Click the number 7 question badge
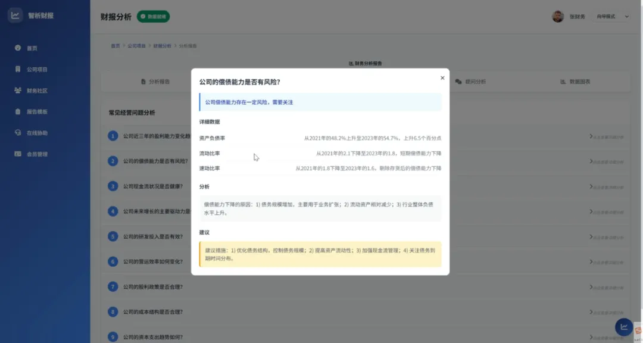Image resolution: width=643 pixels, height=343 pixels. [113, 287]
